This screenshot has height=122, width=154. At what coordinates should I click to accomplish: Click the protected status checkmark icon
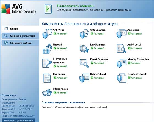point(48,9)
